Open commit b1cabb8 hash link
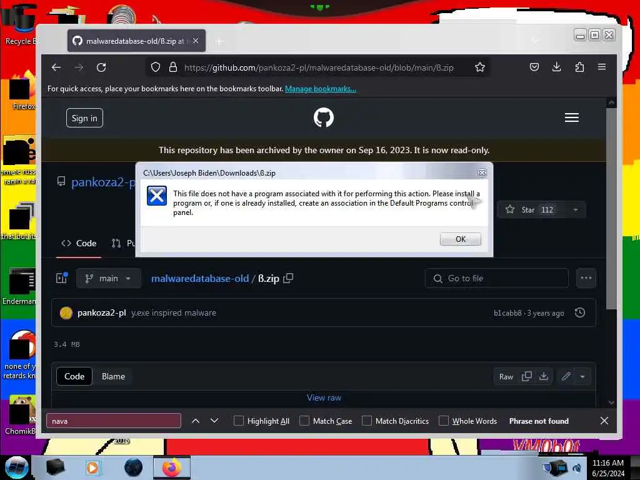The width and height of the screenshot is (640, 480). [507, 313]
